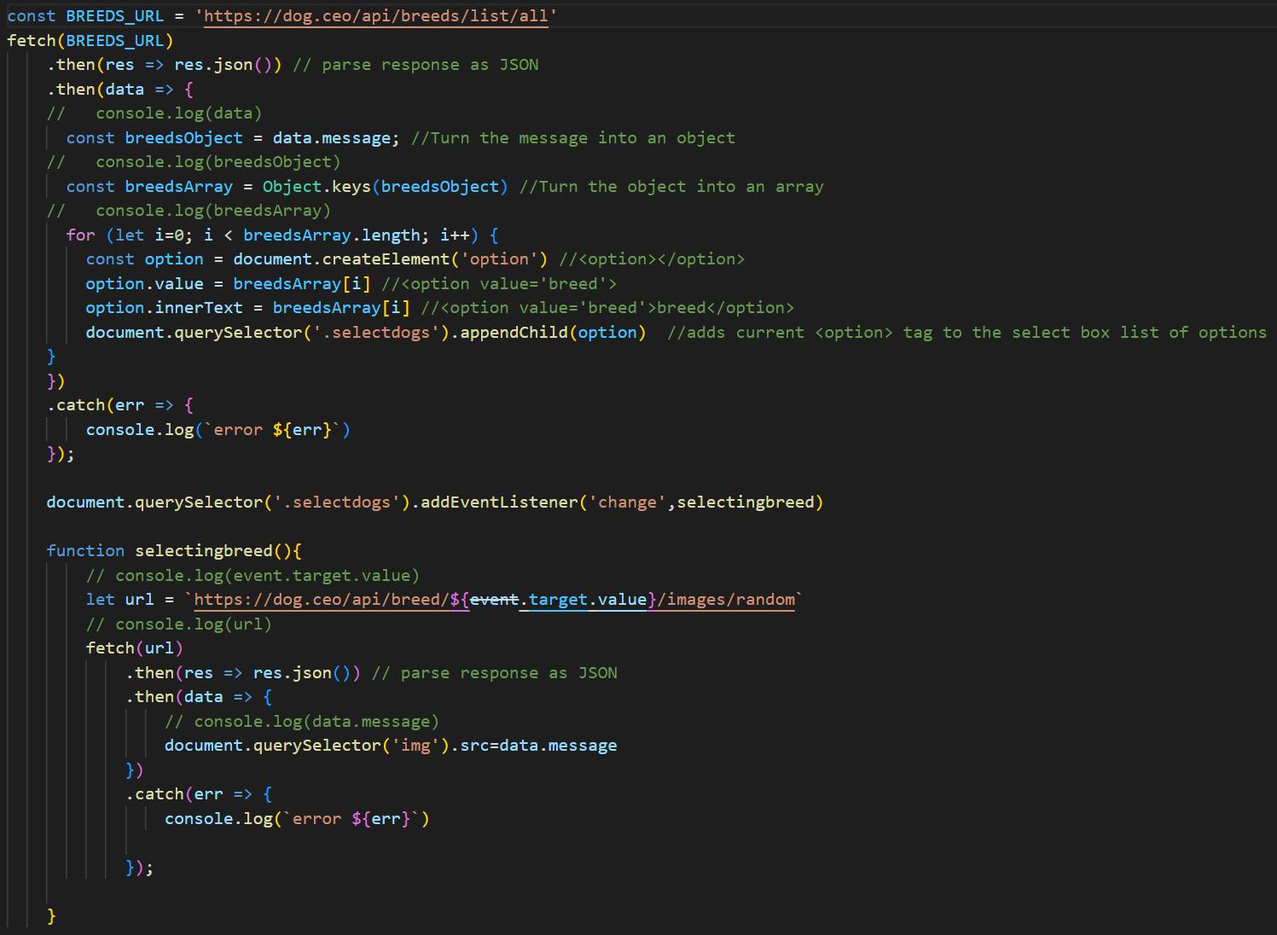Click 'addEventListener' in the selectdogs line
Viewport: 1277px width, 935px height.
point(499,502)
